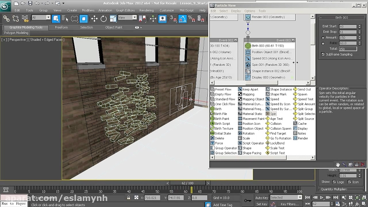Open the Graph Editors menu
Image resolution: width=368 pixels, height=207 pixels.
click(126, 10)
